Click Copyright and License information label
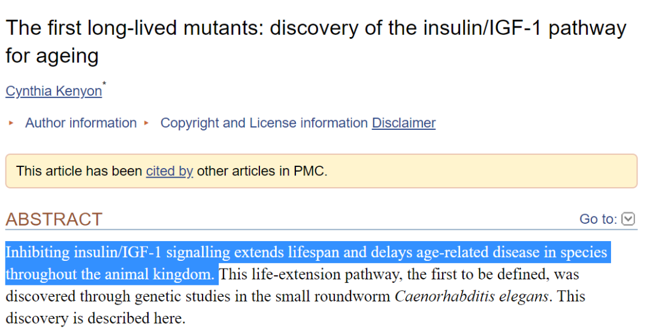647x335 pixels. pyautogui.click(x=264, y=123)
